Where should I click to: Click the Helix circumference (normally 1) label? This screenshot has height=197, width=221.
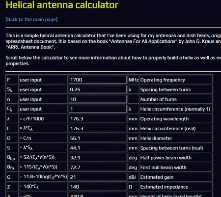point(176,109)
